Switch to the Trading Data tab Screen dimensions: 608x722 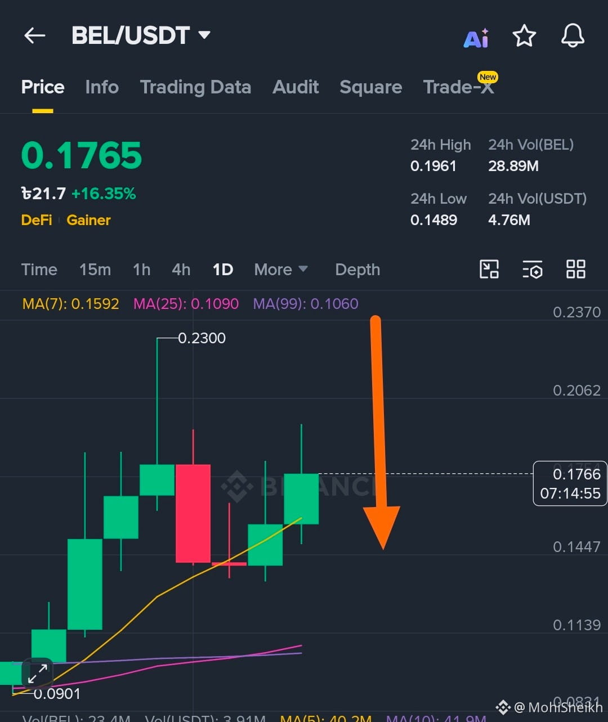(x=195, y=87)
